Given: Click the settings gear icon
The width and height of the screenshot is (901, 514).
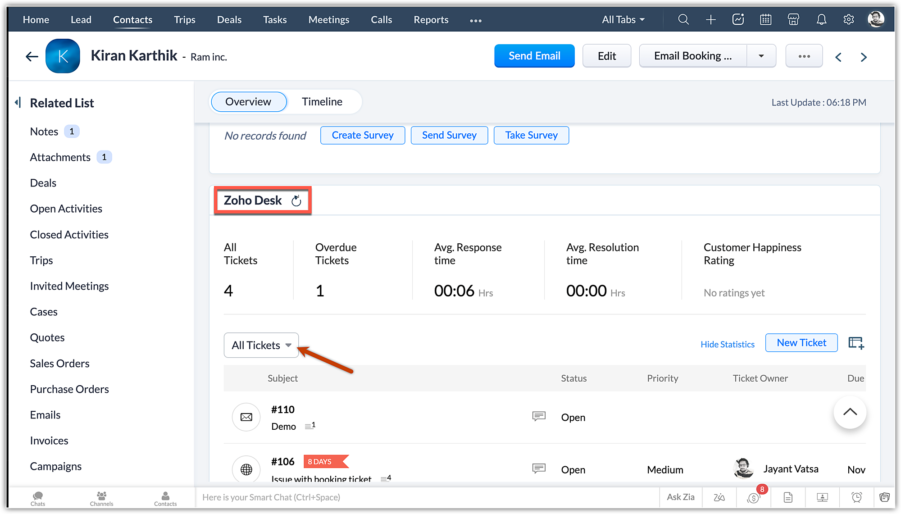Looking at the screenshot, I should (849, 19).
